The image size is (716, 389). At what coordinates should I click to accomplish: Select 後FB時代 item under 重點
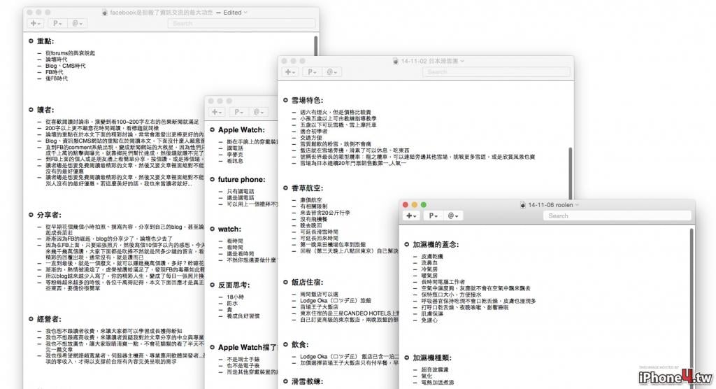pos(56,78)
